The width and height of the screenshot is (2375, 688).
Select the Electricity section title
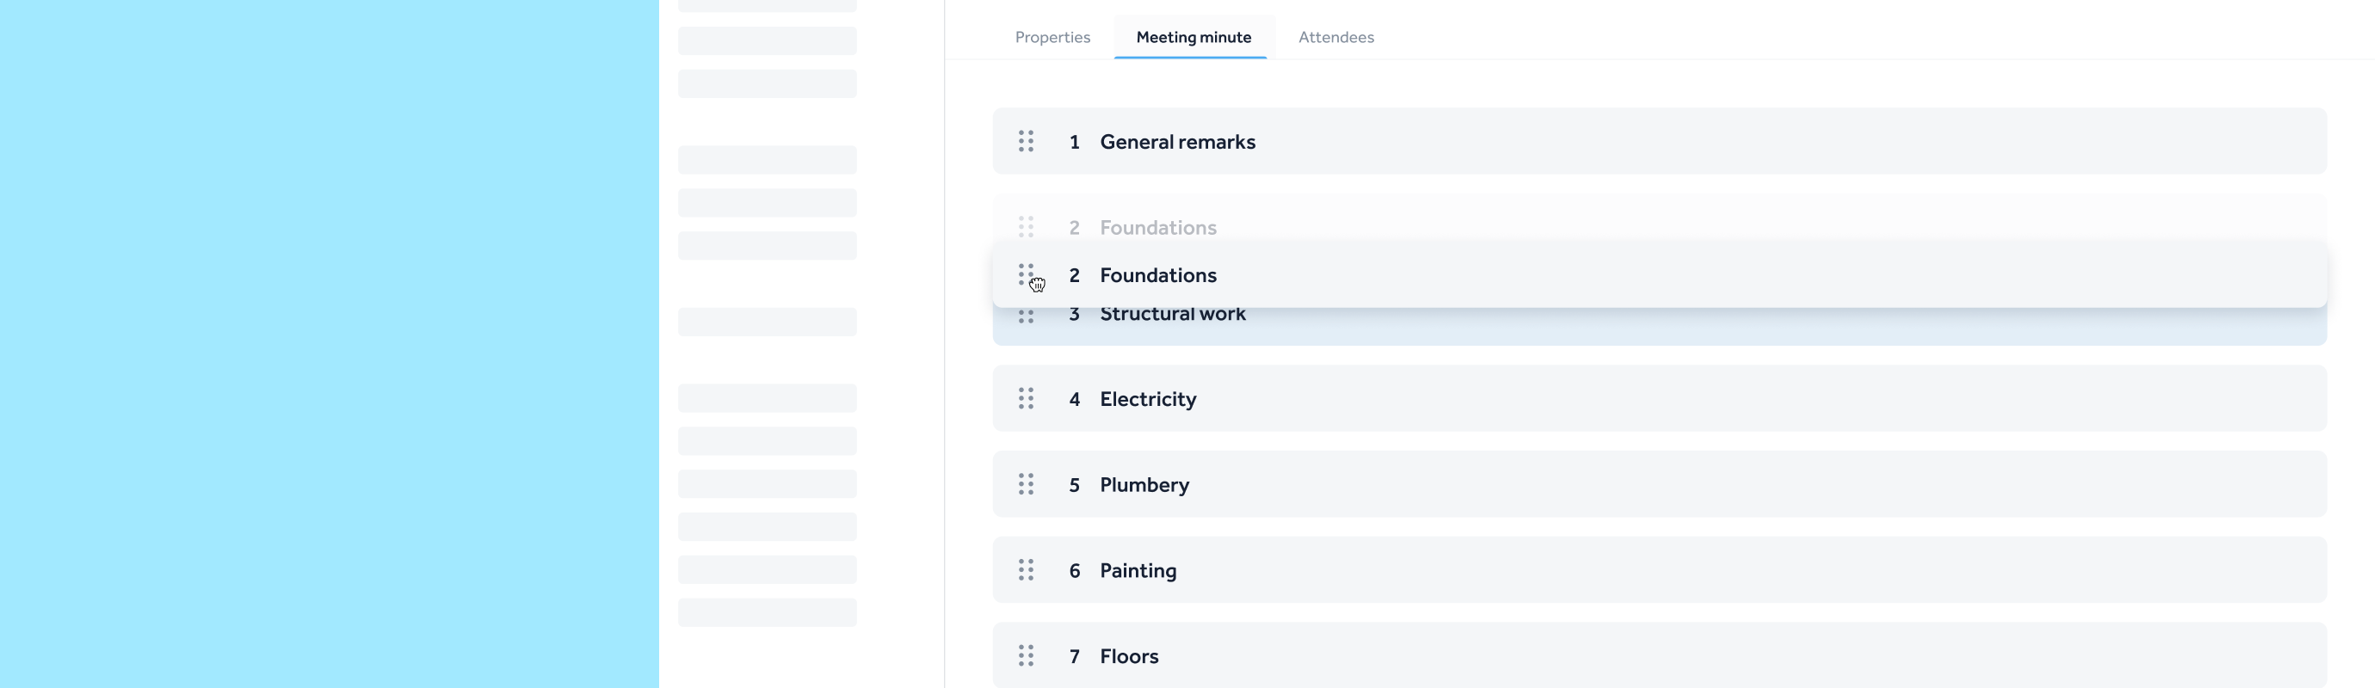click(x=1147, y=399)
